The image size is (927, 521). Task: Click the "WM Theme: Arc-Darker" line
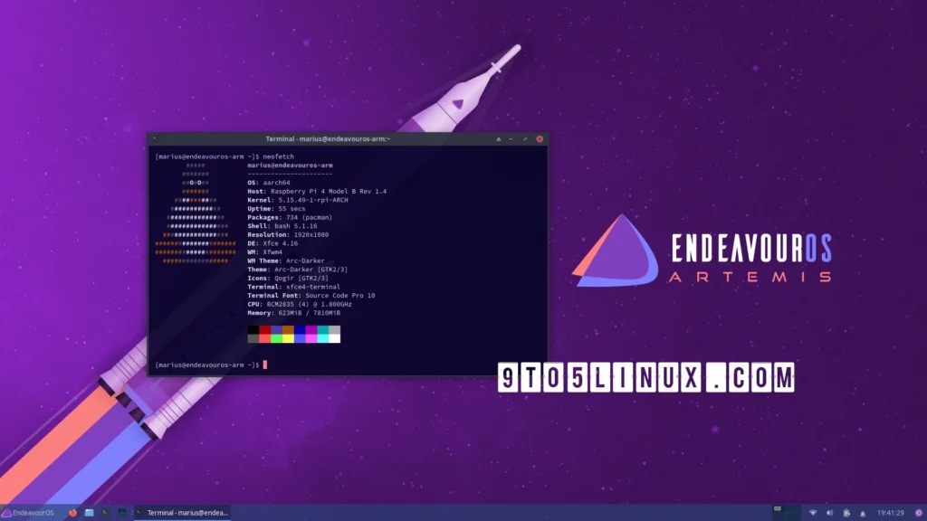[x=286, y=260]
